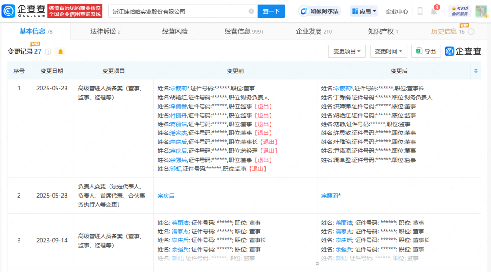Screen dimensions: 491x272
Task: Click the mobile phone icon in header
Action: (x=420, y=11)
